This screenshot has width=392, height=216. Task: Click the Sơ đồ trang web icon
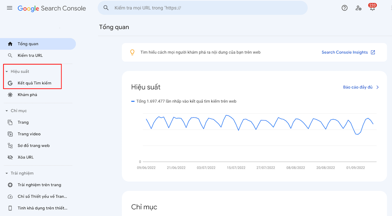10,145
